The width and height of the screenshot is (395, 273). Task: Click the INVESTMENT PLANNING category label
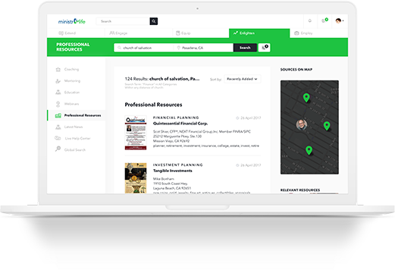point(178,165)
